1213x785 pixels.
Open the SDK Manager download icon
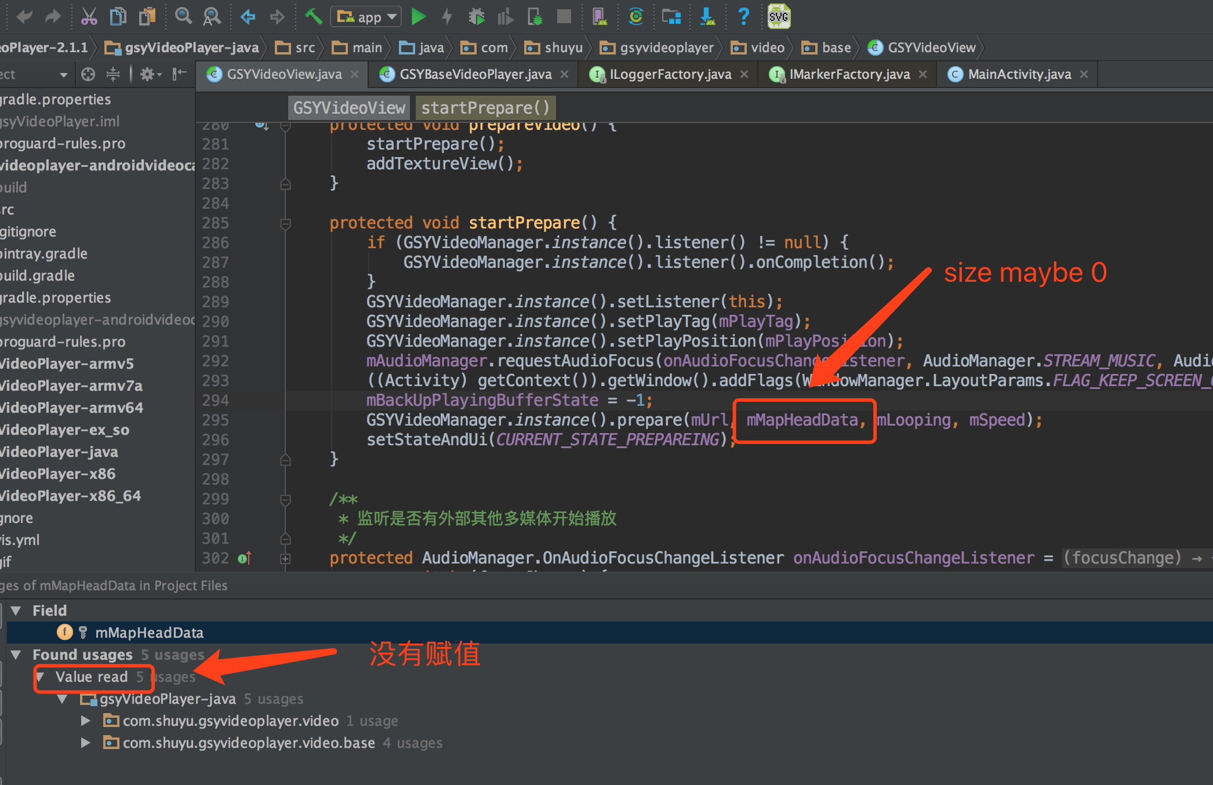707,16
